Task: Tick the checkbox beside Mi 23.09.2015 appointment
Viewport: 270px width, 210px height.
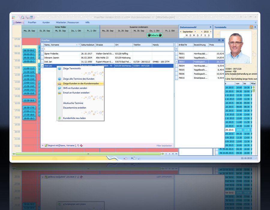Action: (x=217, y=153)
